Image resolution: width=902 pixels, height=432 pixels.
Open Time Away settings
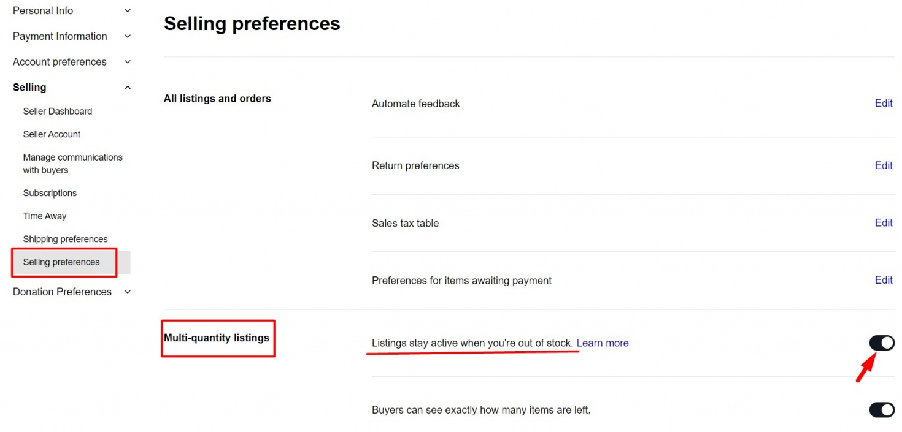(x=45, y=216)
